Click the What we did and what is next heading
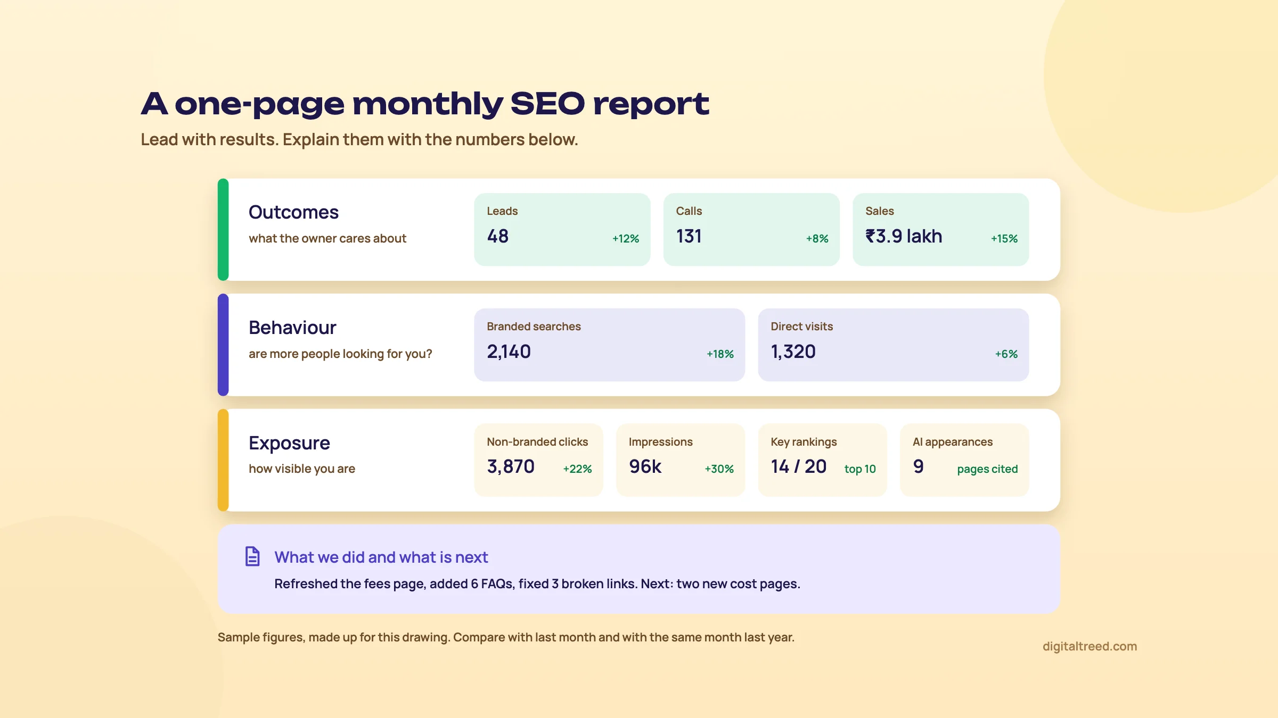 381,557
